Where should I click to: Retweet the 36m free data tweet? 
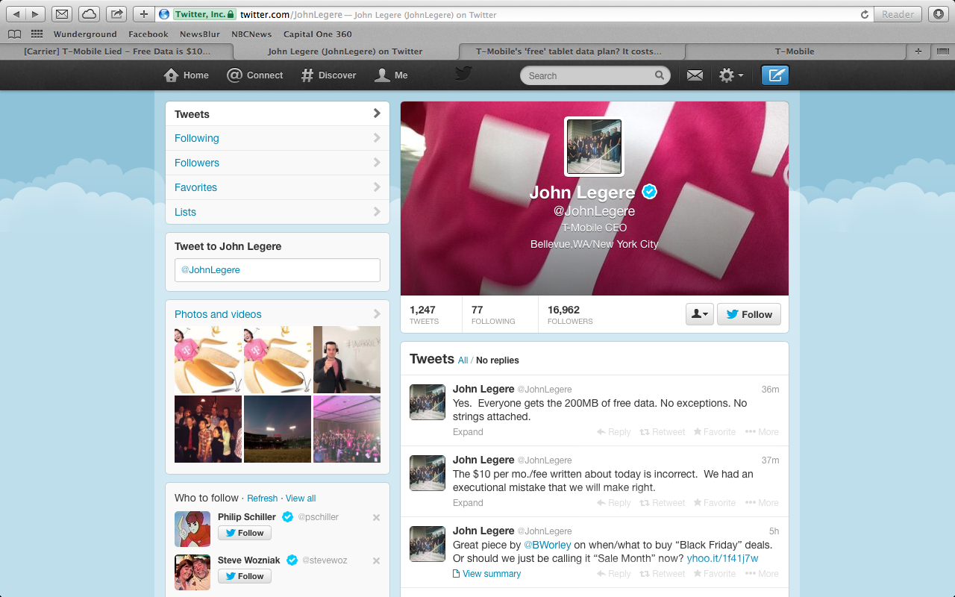pyautogui.click(x=663, y=432)
